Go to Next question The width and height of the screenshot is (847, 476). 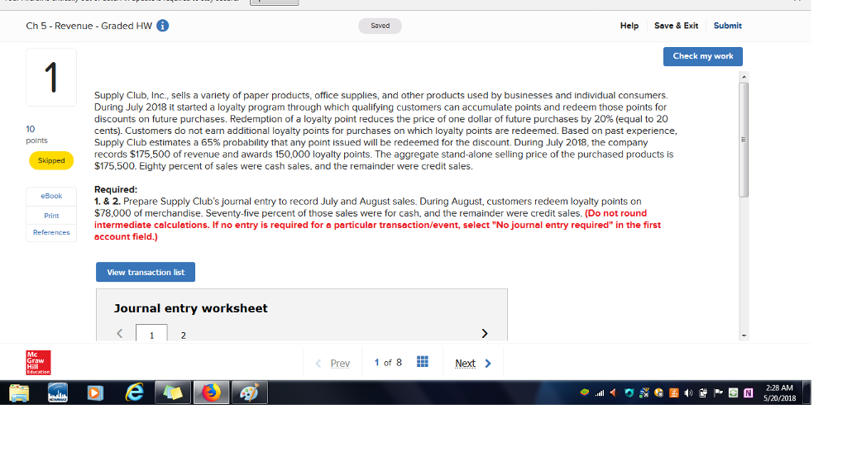473,364
